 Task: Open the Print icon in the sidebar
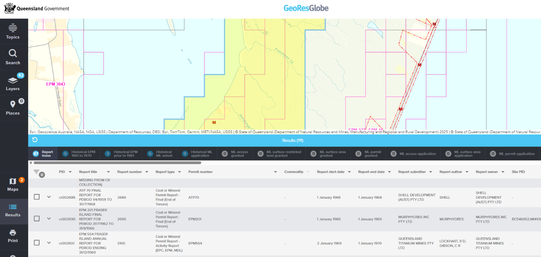coord(13,233)
